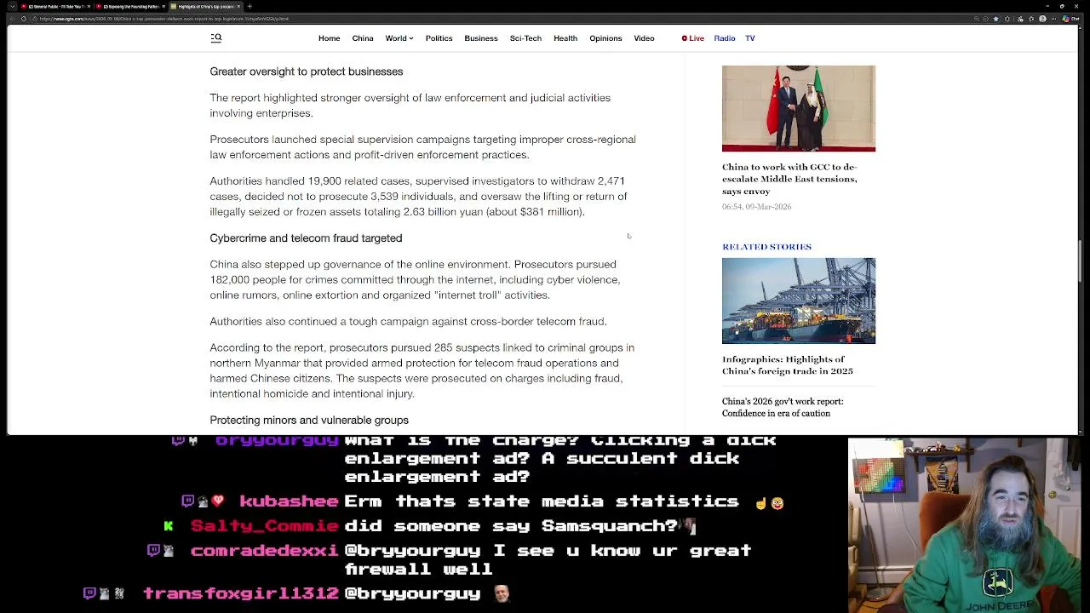The image size is (1090, 613).
Task: Open the container port related-story image
Action: [799, 301]
